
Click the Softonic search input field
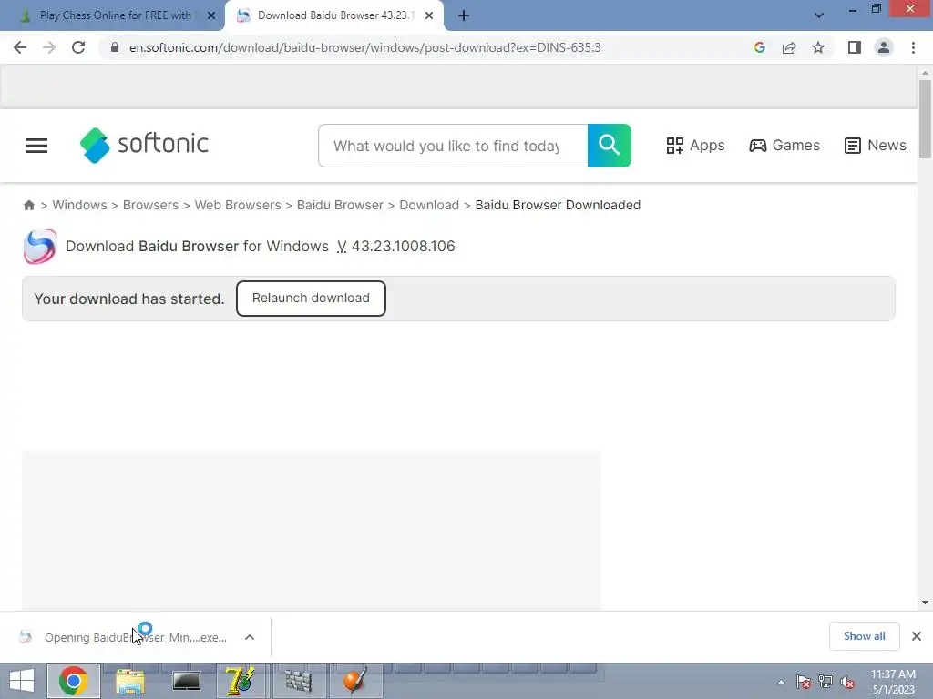pos(453,146)
